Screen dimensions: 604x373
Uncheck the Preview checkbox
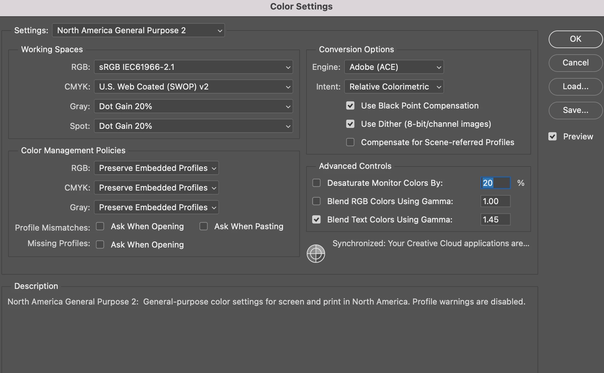pos(552,137)
